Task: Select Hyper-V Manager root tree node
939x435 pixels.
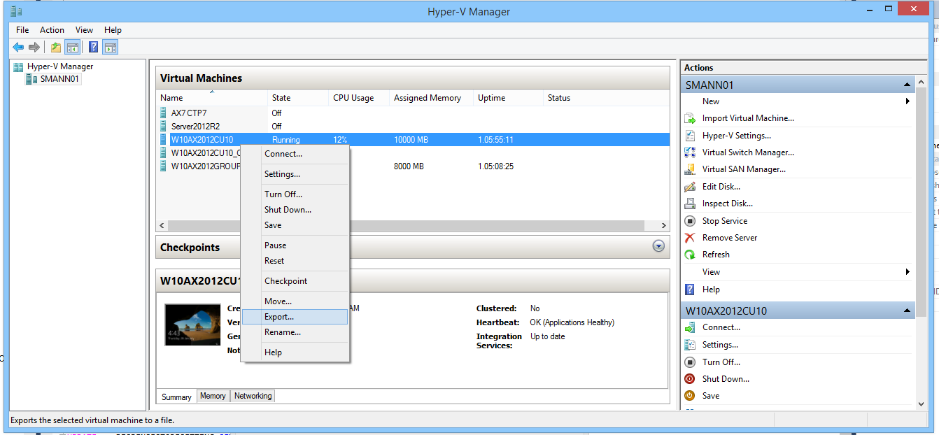Action: pyautogui.click(x=59, y=66)
